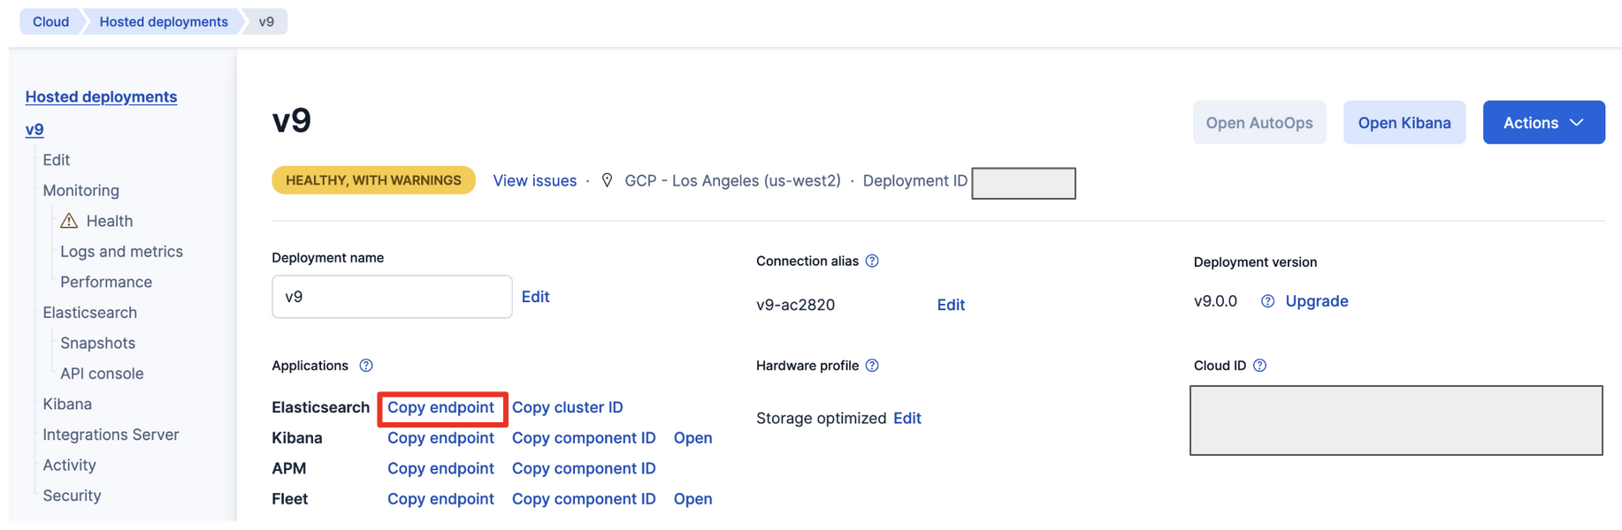1622x530 pixels.
Task: Copy the Elasticsearch endpoint
Action: coord(440,407)
